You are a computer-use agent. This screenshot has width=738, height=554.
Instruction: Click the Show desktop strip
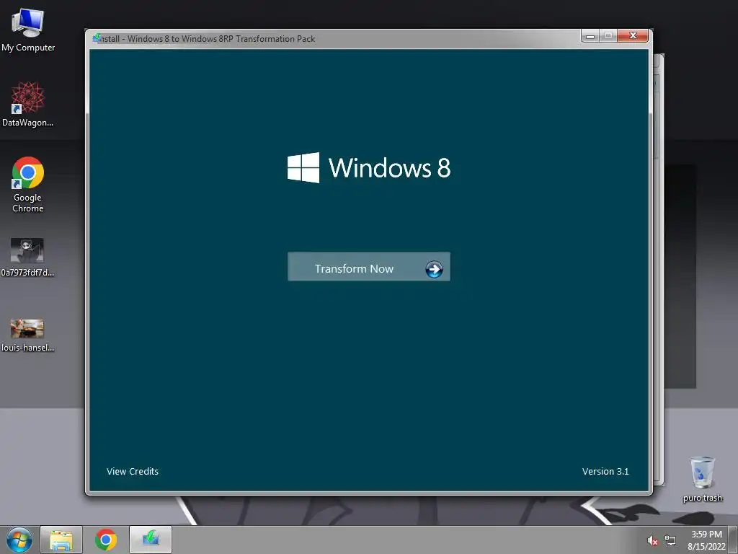[x=733, y=540]
